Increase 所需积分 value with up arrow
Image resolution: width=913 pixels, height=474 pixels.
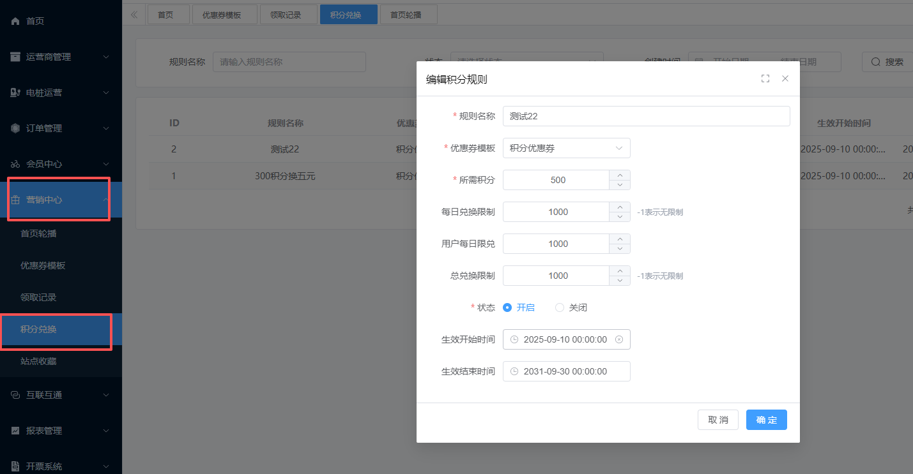(619, 175)
